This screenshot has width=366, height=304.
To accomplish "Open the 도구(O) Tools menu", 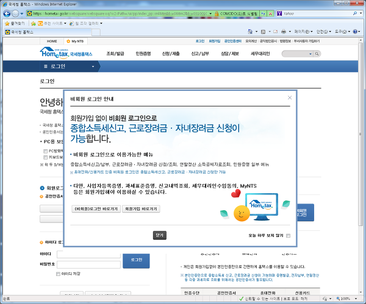I will (342, 32).
